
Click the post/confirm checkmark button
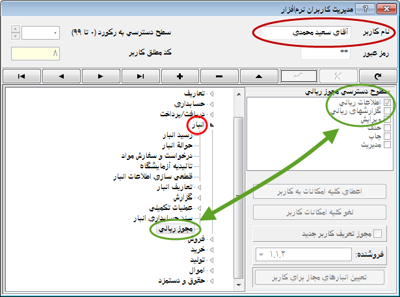click(299, 76)
